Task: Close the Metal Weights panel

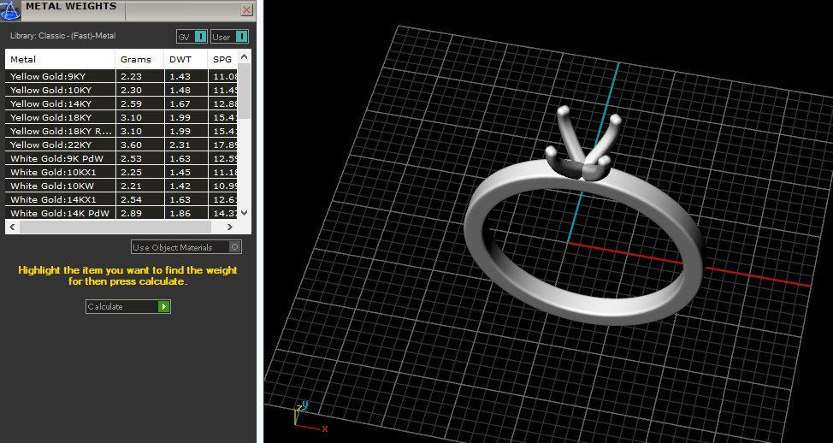Action: (x=247, y=9)
